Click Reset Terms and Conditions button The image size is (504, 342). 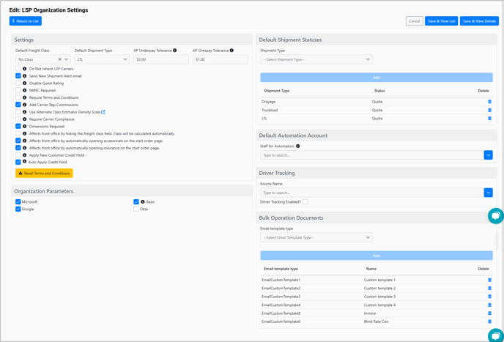44,174
